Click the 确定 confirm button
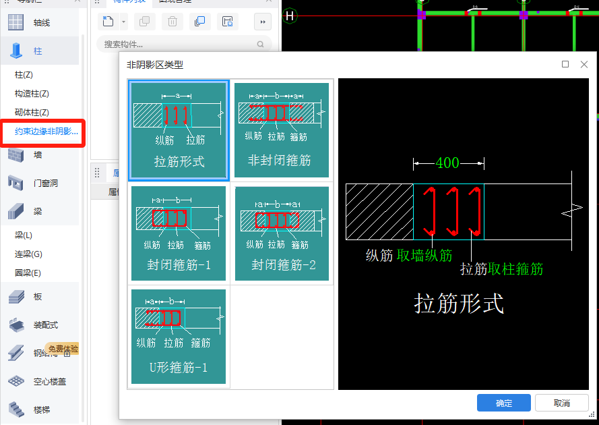The image size is (599, 425). (503, 403)
